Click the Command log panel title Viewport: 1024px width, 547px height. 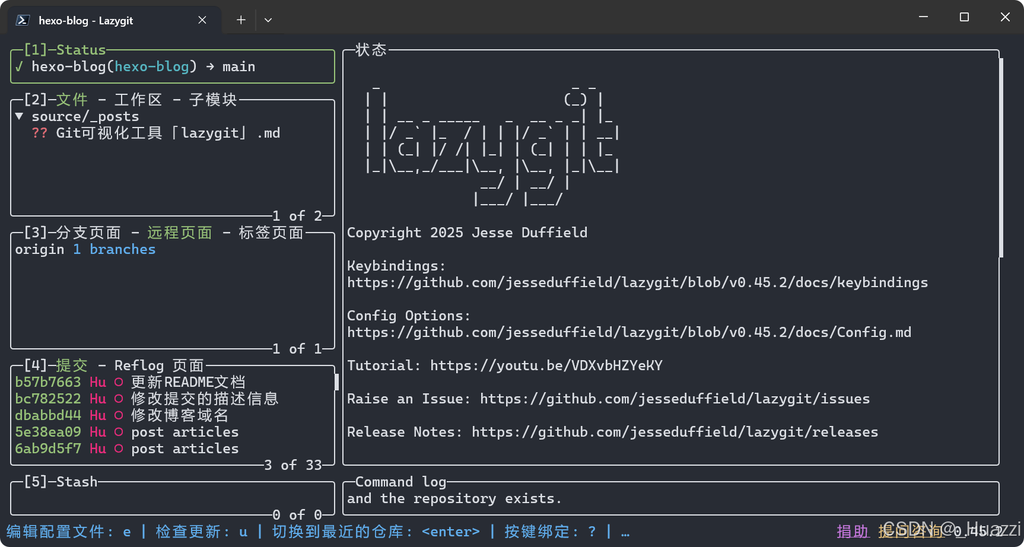pyautogui.click(x=400, y=482)
